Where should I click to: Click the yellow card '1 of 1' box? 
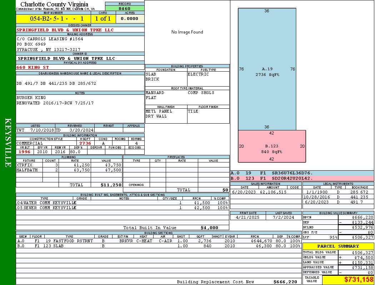coord(103,19)
